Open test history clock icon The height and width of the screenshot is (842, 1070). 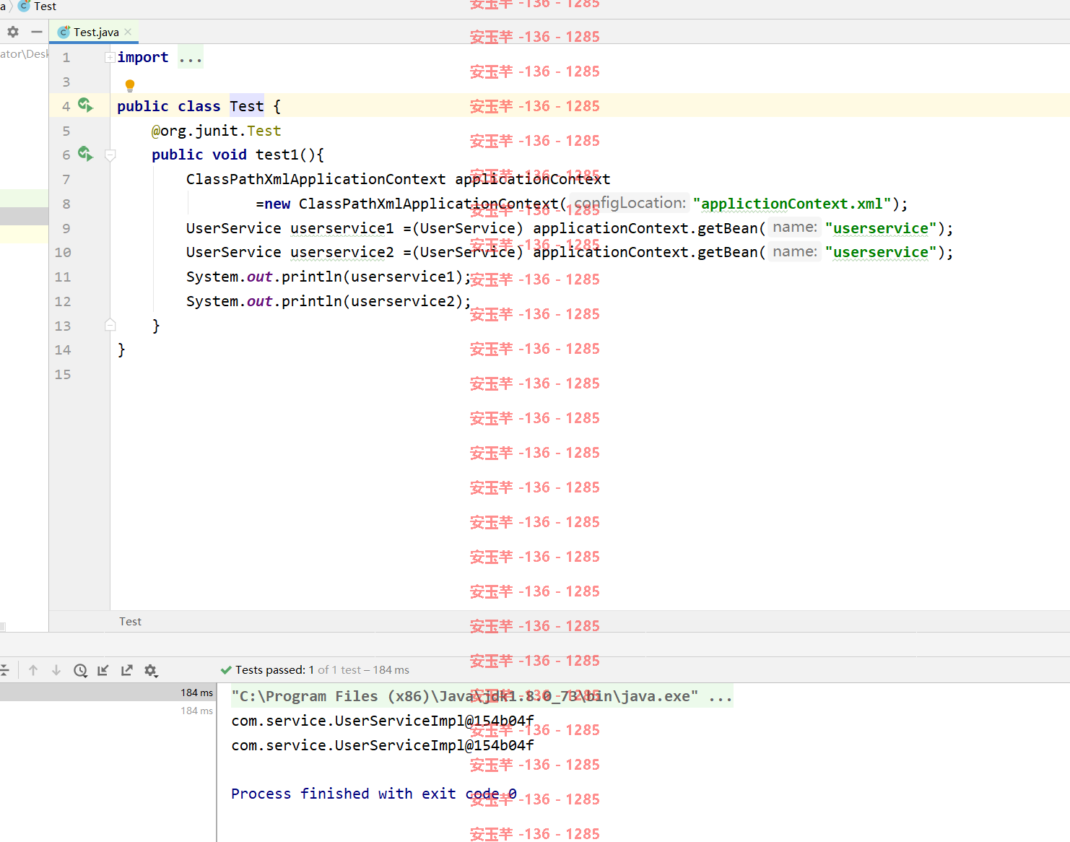[x=80, y=670]
